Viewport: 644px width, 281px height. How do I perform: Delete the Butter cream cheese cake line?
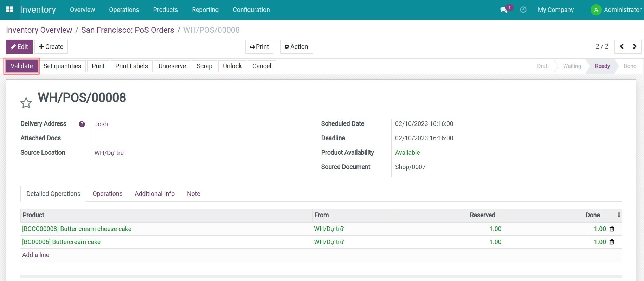point(612,229)
